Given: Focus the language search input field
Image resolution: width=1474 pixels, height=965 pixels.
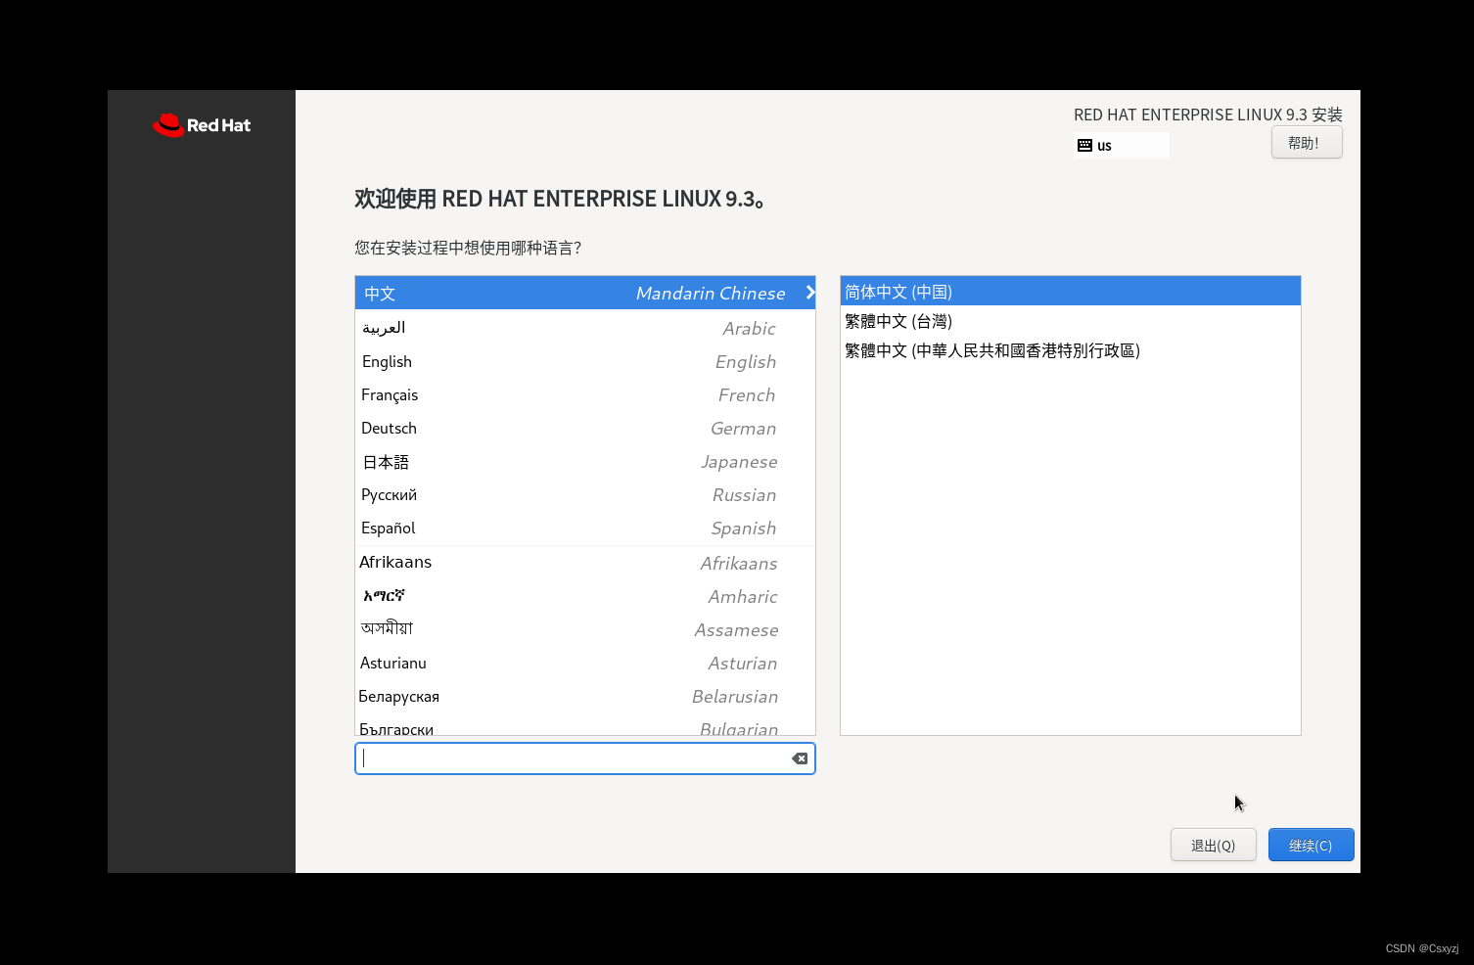Looking at the screenshot, I should pyautogui.click(x=585, y=758).
